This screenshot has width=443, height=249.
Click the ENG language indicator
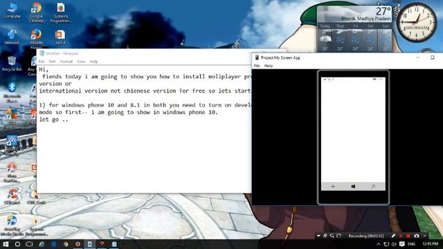(412, 244)
